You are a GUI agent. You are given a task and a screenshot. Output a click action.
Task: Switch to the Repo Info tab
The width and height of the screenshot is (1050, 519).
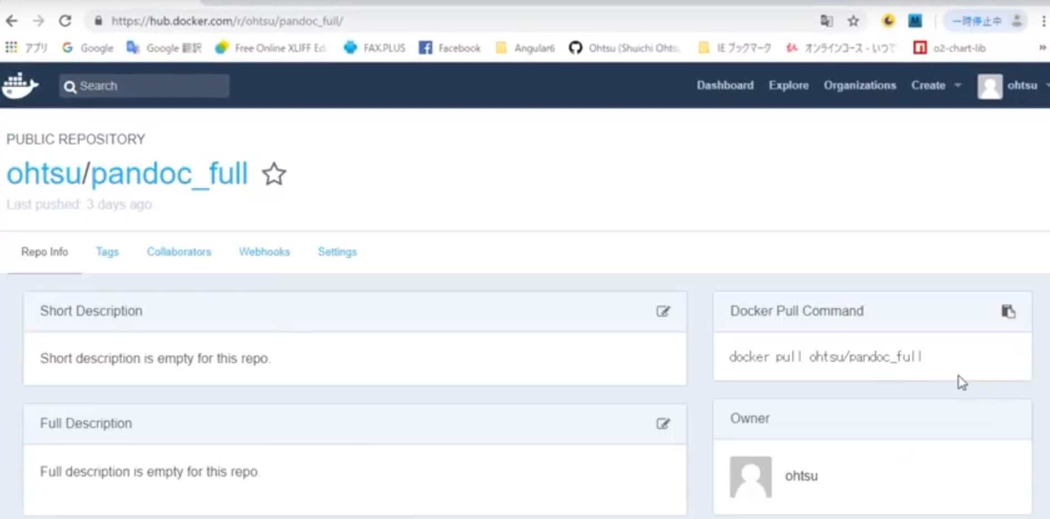[x=44, y=252]
